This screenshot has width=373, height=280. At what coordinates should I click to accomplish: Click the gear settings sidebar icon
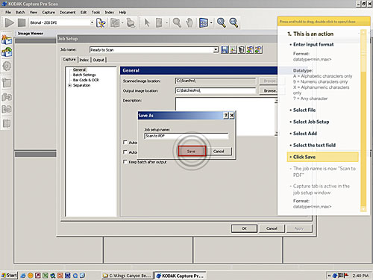click(7, 66)
